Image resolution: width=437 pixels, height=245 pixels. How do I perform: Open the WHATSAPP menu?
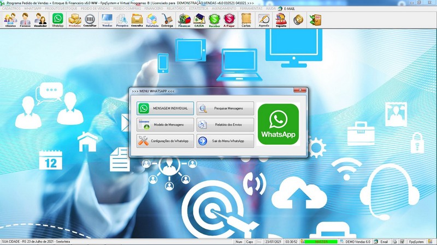[33, 9]
